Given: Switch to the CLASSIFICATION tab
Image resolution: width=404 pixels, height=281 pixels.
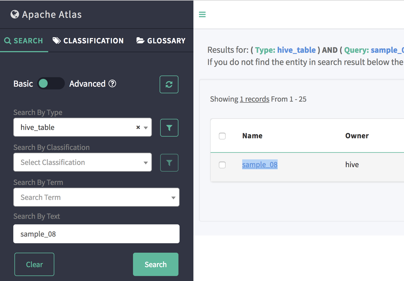Looking at the screenshot, I should point(88,41).
